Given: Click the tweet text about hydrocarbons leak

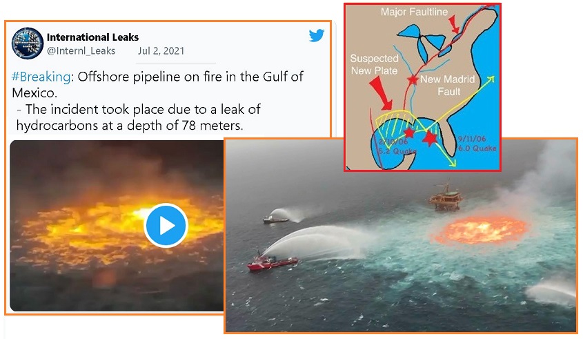Looking at the screenshot, I should pyautogui.click(x=138, y=117).
